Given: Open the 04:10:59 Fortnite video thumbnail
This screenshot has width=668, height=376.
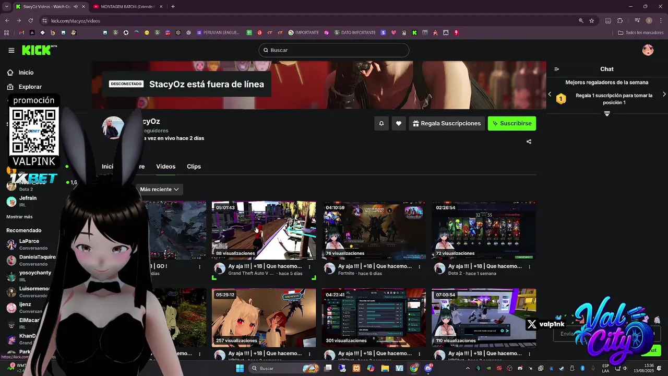Looking at the screenshot, I should (x=374, y=230).
